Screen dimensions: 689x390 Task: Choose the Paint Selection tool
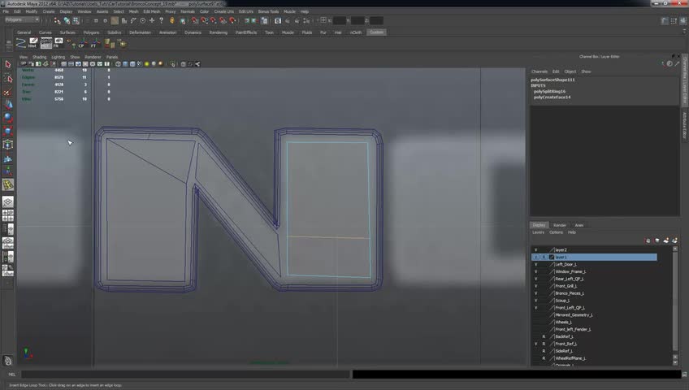pos(8,92)
